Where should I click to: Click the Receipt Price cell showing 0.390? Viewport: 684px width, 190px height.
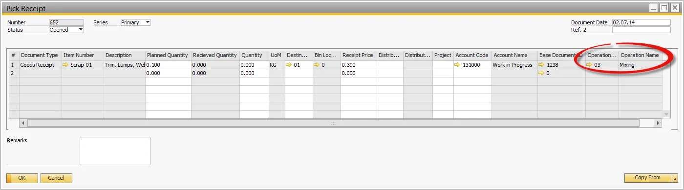359,65
